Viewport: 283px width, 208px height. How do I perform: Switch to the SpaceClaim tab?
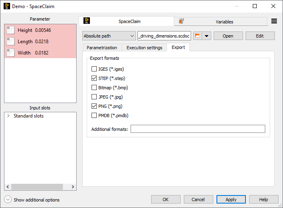coord(127,21)
